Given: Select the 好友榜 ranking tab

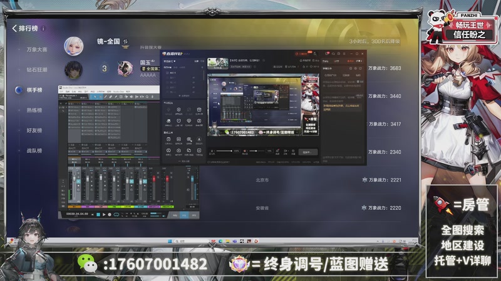Looking at the screenshot, I should pos(34,131).
